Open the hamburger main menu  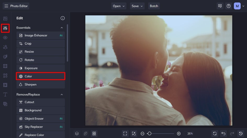click(6, 6)
